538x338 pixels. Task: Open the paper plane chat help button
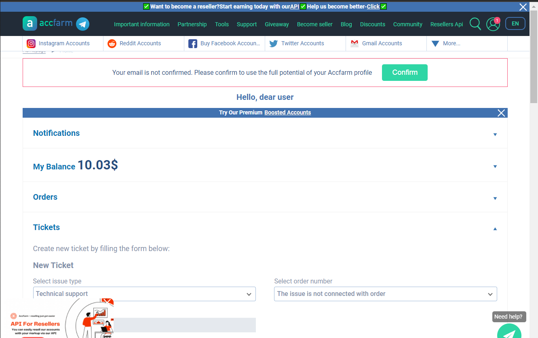[509, 332]
